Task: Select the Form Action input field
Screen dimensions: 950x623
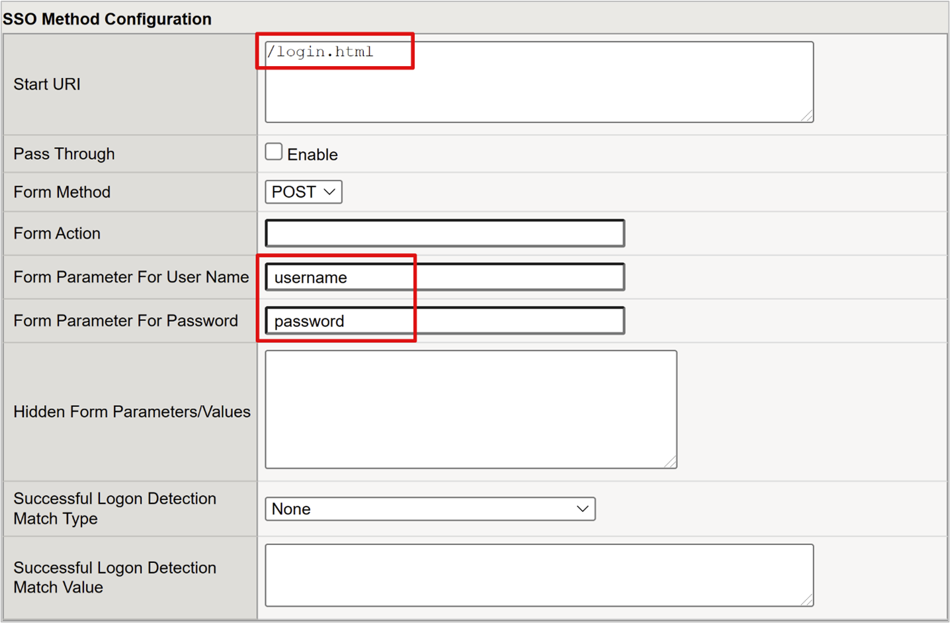Action: pos(444,233)
